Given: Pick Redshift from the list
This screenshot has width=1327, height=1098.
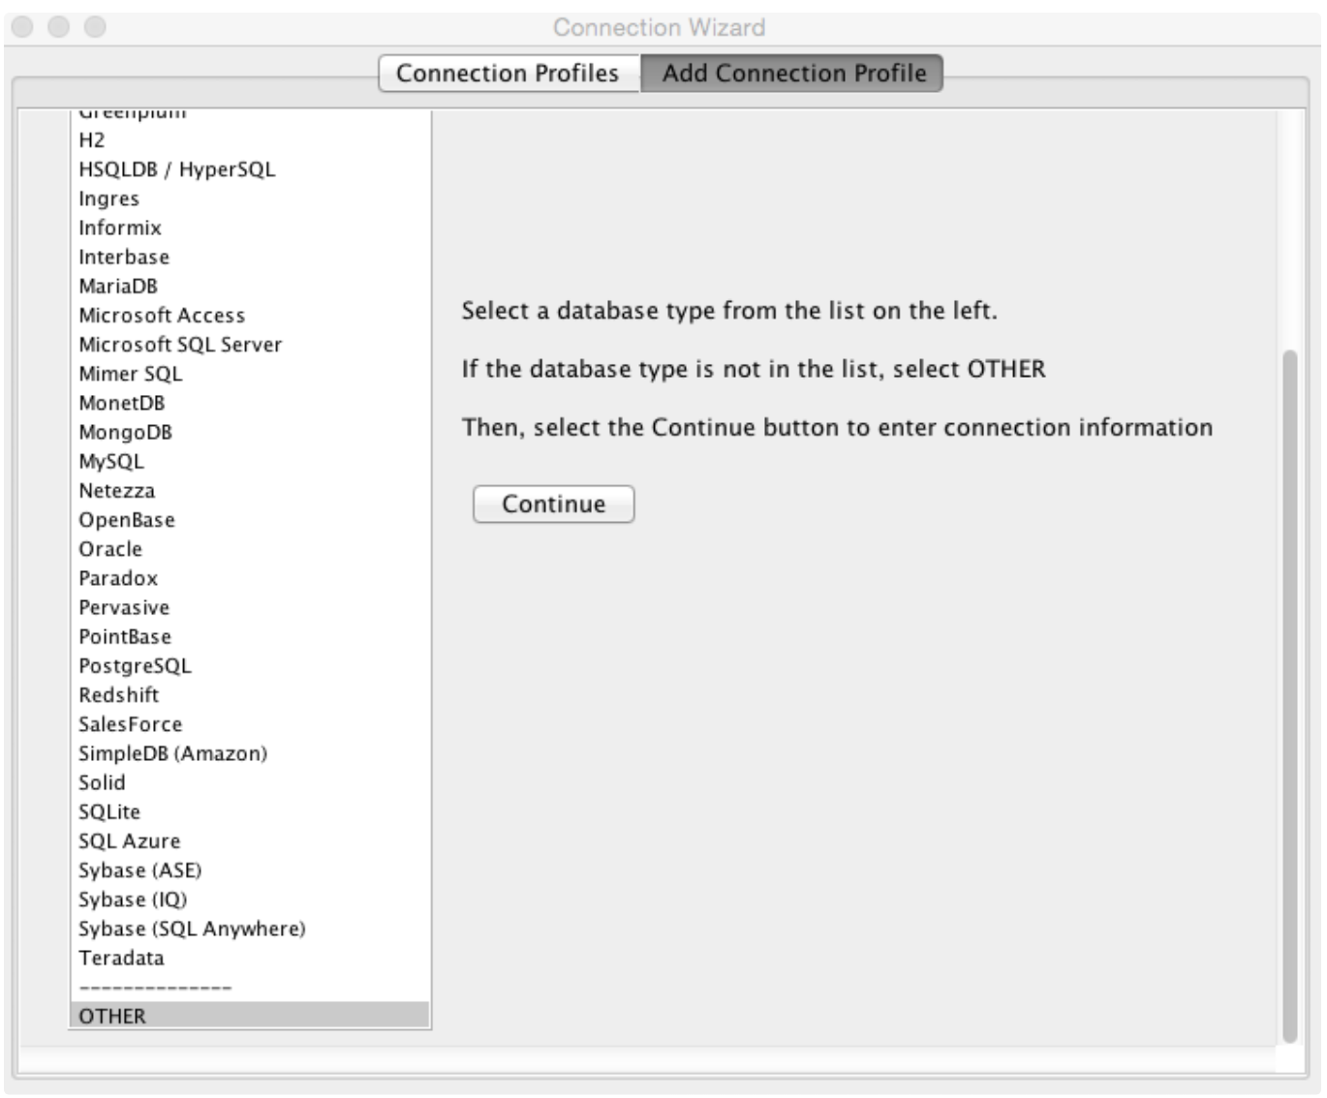Looking at the screenshot, I should pyautogui.click(x=118, y=695).
